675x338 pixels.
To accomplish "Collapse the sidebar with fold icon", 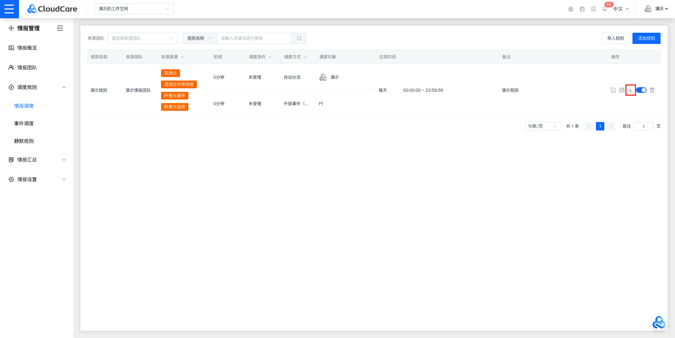I will (60, 28).
